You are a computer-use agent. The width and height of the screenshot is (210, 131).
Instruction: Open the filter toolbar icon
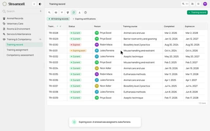coord(62,12)
